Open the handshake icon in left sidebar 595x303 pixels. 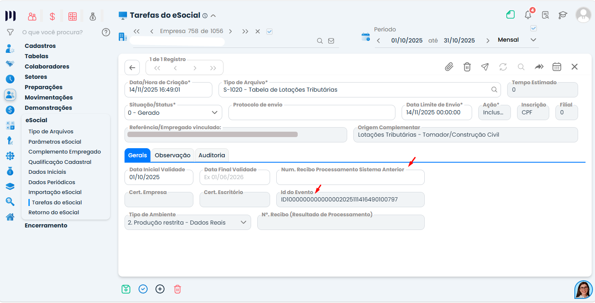click(x=10, y=64)
